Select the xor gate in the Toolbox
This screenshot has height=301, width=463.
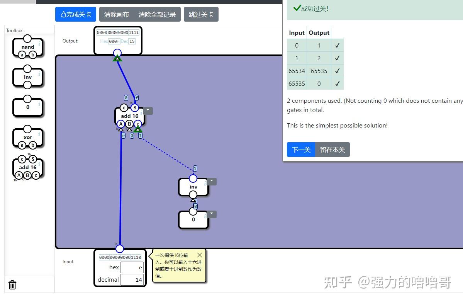coord(27,137)
